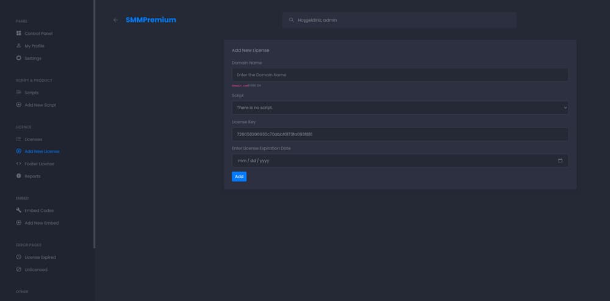Click the License Expired clock icon
Image resolution: width=610 pixels, height=301 pixels.
tap(19, 257)
